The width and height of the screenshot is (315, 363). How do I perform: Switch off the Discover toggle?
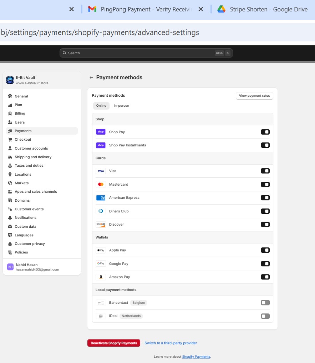coord(265,224)
